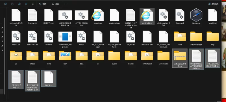Viewport: 226px width, 102px height.
Task: Select the libEGL.dll file
Action: [x=16, y=38]
